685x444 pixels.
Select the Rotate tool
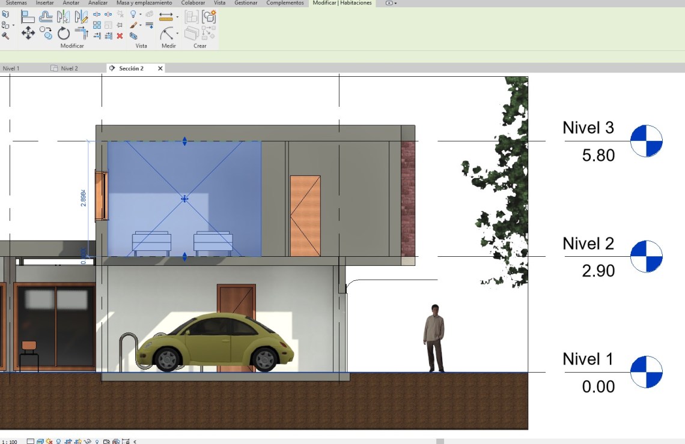point(64,34)
